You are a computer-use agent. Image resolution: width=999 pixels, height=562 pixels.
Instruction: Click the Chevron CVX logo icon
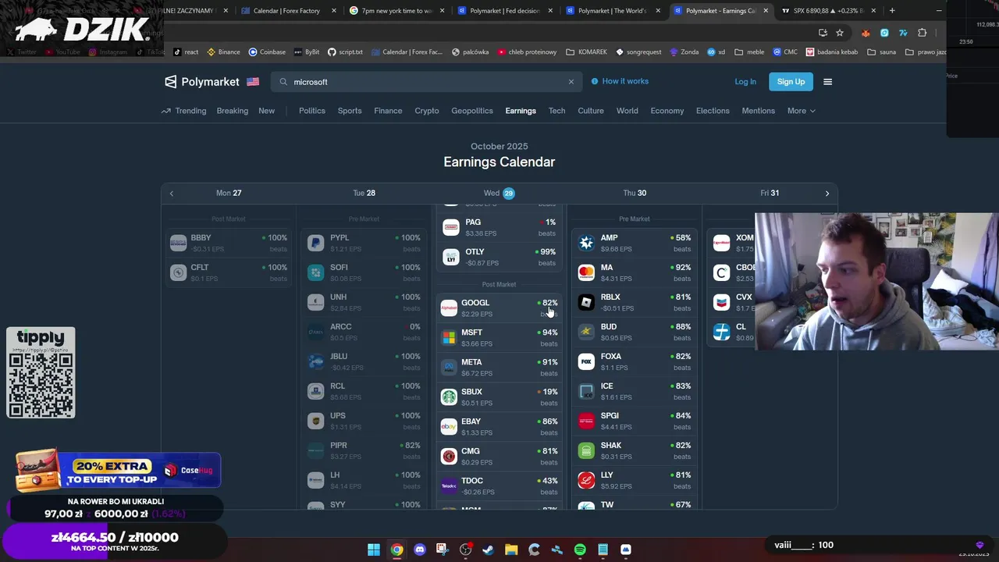click(722, 302)
